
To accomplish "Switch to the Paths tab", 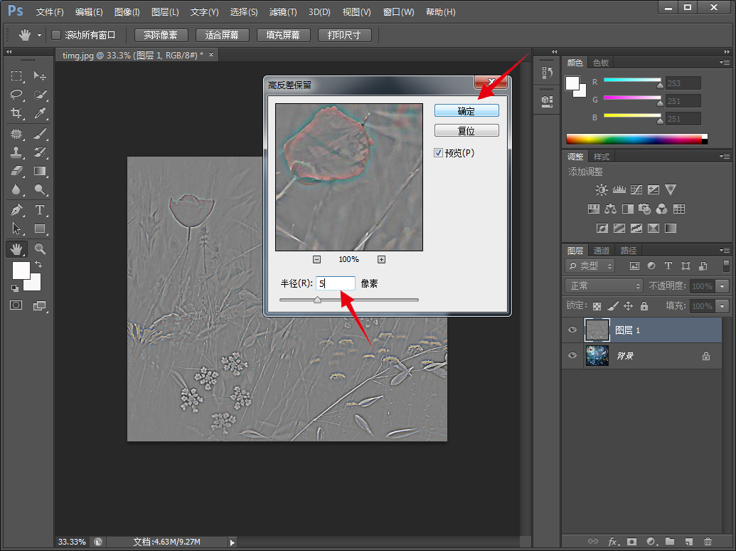I will click(x=629, y=251).
